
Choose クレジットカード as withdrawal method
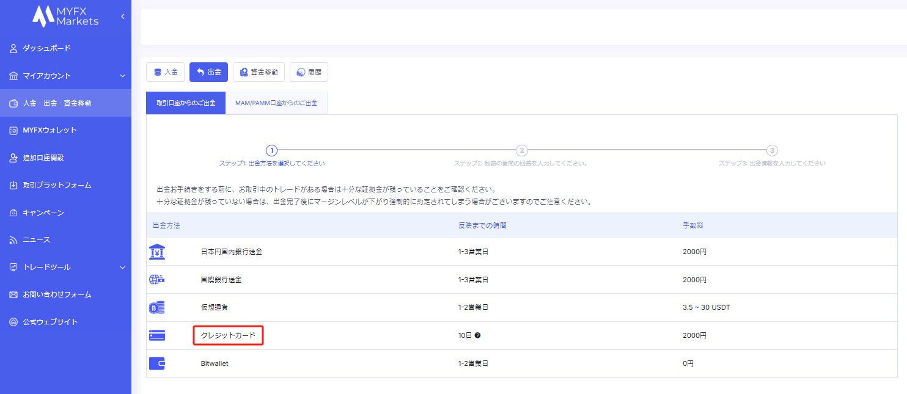pos(228,335)
